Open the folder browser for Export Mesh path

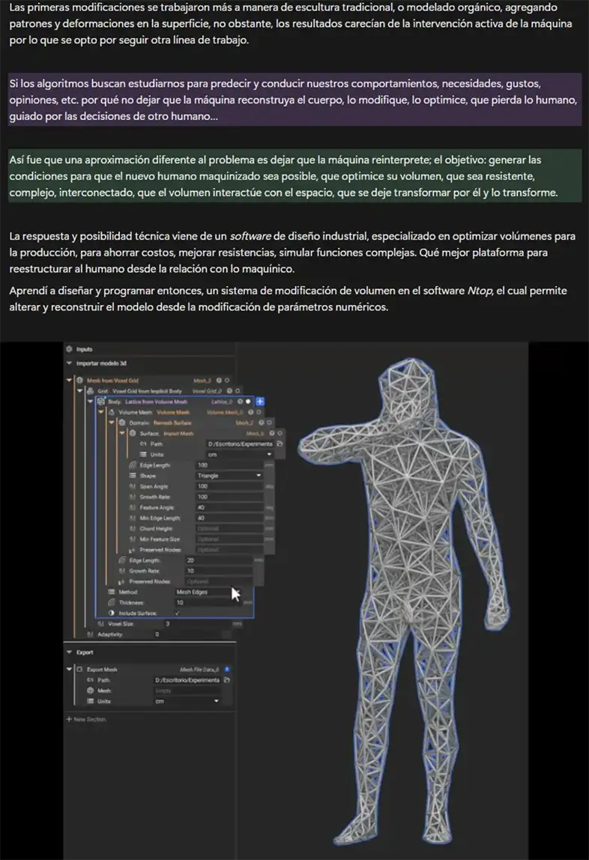226,679
